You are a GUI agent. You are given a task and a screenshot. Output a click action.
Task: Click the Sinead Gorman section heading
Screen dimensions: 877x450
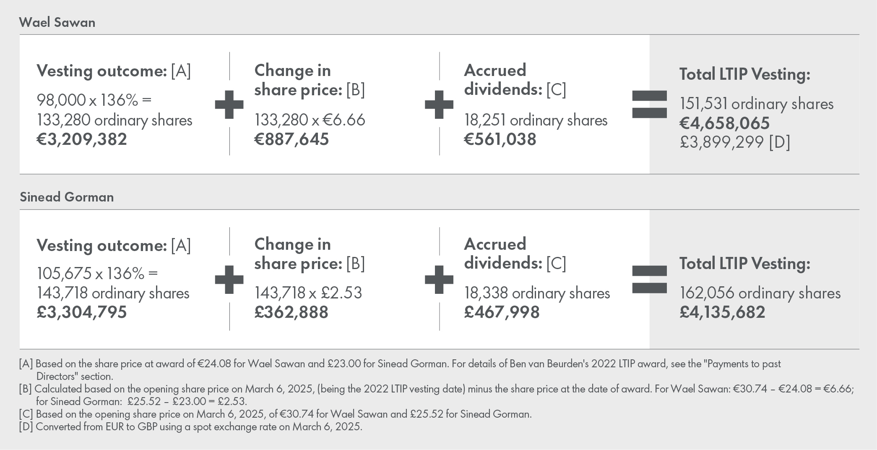coord(67,197)
